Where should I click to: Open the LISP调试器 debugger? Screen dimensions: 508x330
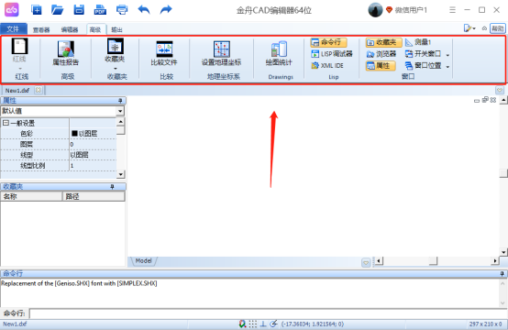point(331,54)
